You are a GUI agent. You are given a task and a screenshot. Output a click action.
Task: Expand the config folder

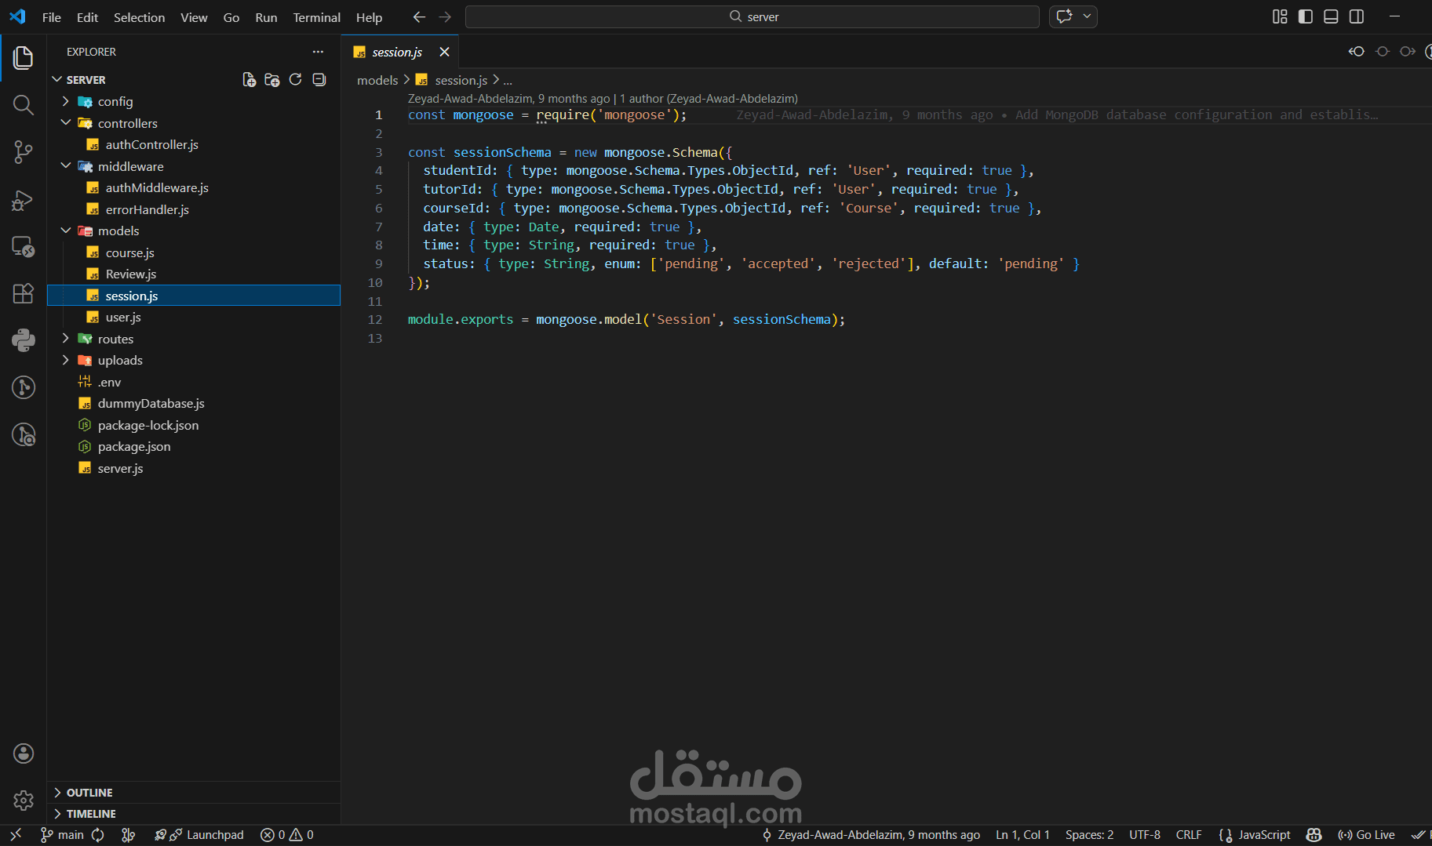pos(194,102)
